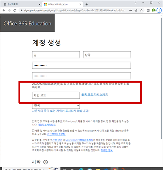This screenshot has height=170, width=163.
Task: Check the Microsoft product info checkbox
Action: (33, 121)
